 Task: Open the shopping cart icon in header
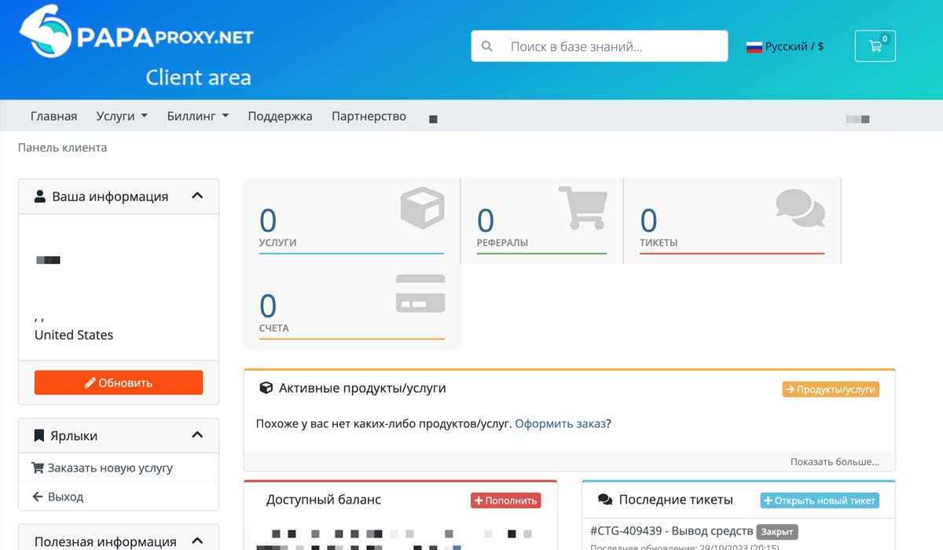tap(875, 46)
